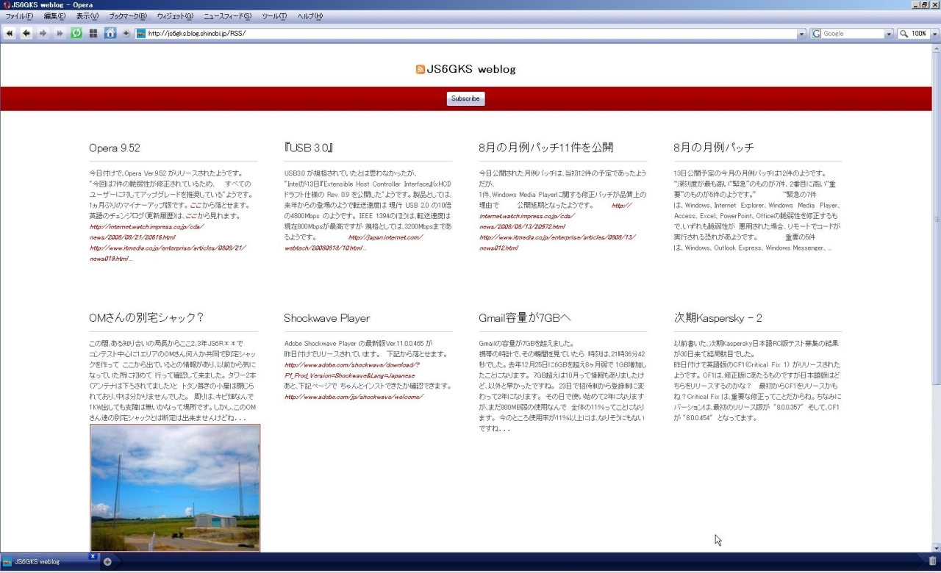Image resolution: width=941 pixels, height=573 pixels.
Task: Click the Rewind navigation button
Action: tap(10, 34)
